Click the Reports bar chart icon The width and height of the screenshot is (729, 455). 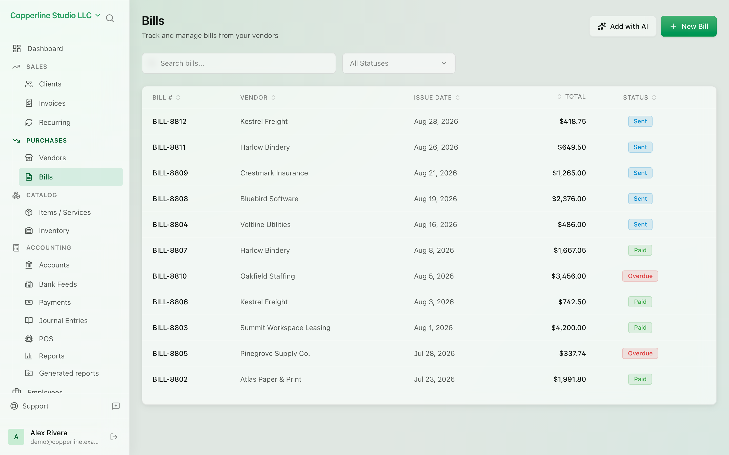(29, 356)
